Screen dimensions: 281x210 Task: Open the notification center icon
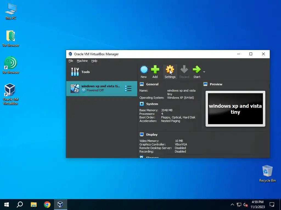(272, 205)
